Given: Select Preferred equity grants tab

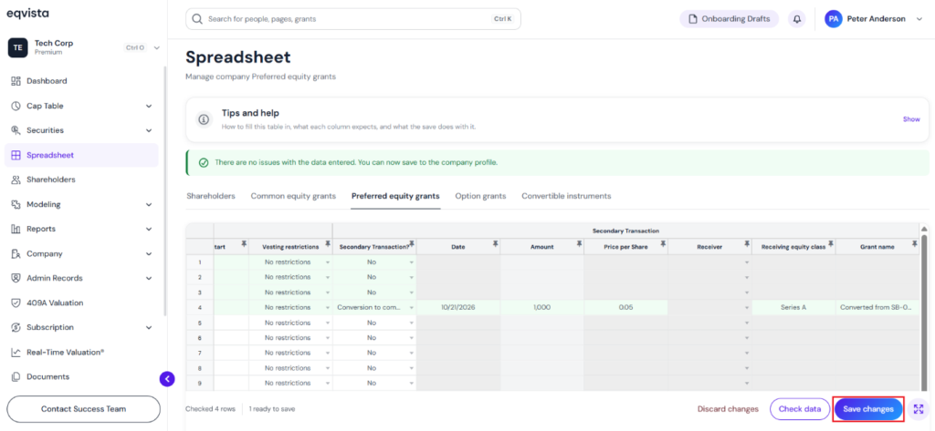Looking at the screenshot, I should pyautogui.click(x=395, y=196).
